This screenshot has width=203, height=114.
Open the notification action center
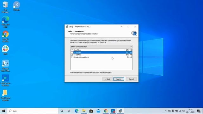(199, 111)
